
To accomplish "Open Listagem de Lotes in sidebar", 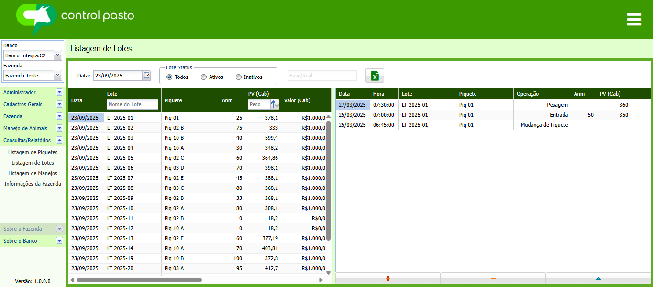I will (33, 163).
